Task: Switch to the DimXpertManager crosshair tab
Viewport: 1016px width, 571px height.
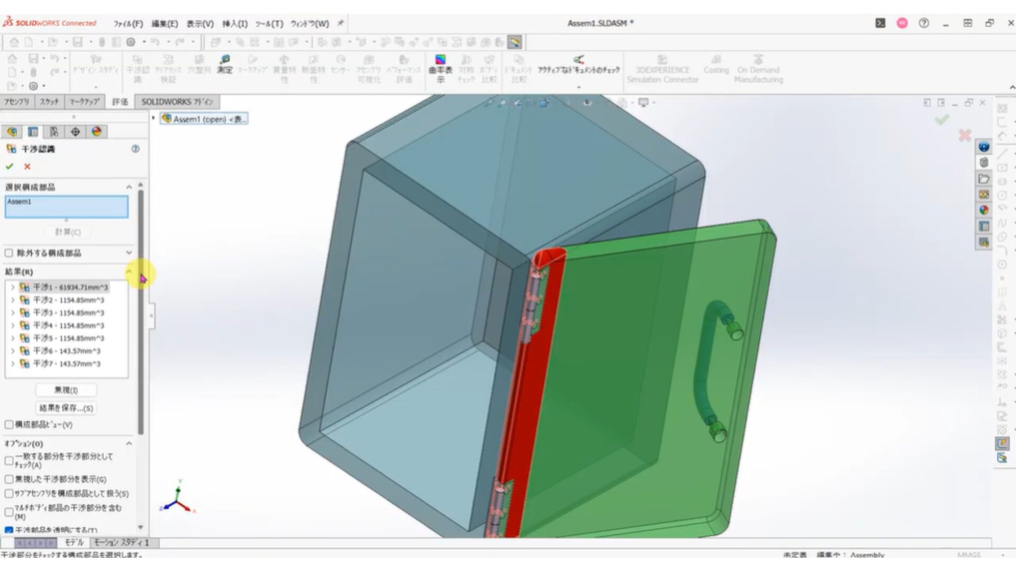Action: point(75,132)
